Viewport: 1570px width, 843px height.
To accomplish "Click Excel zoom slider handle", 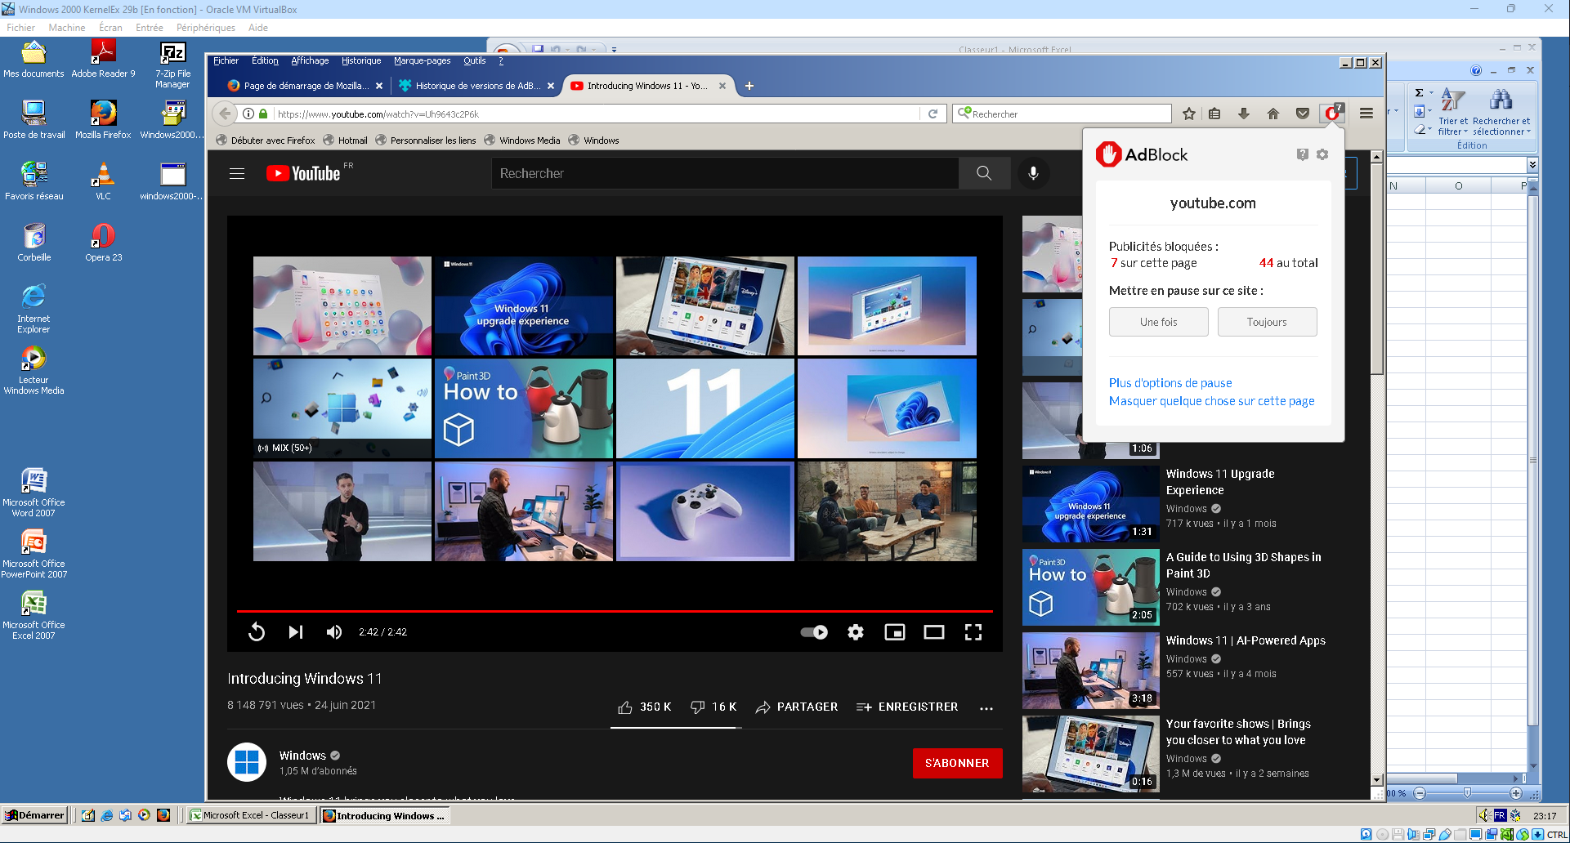I will pyautogui.click(x=1467, y=793).
